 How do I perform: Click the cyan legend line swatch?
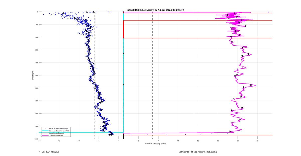[45, 131]
